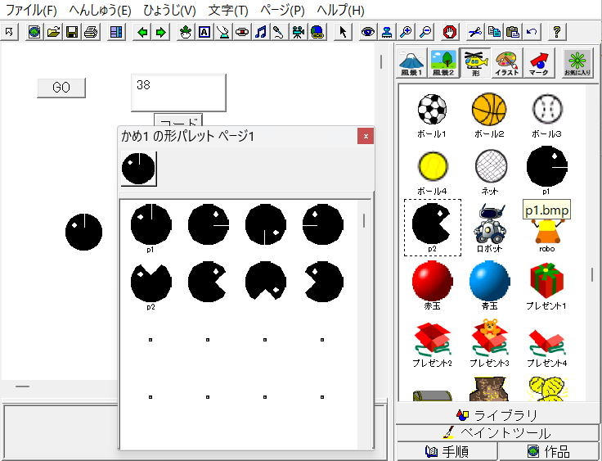
Task: Close the かめ1 shape palette window
Action: [366, 136]
